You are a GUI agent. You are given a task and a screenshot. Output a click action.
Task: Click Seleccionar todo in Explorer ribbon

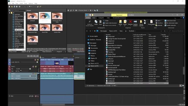[170, 21]
